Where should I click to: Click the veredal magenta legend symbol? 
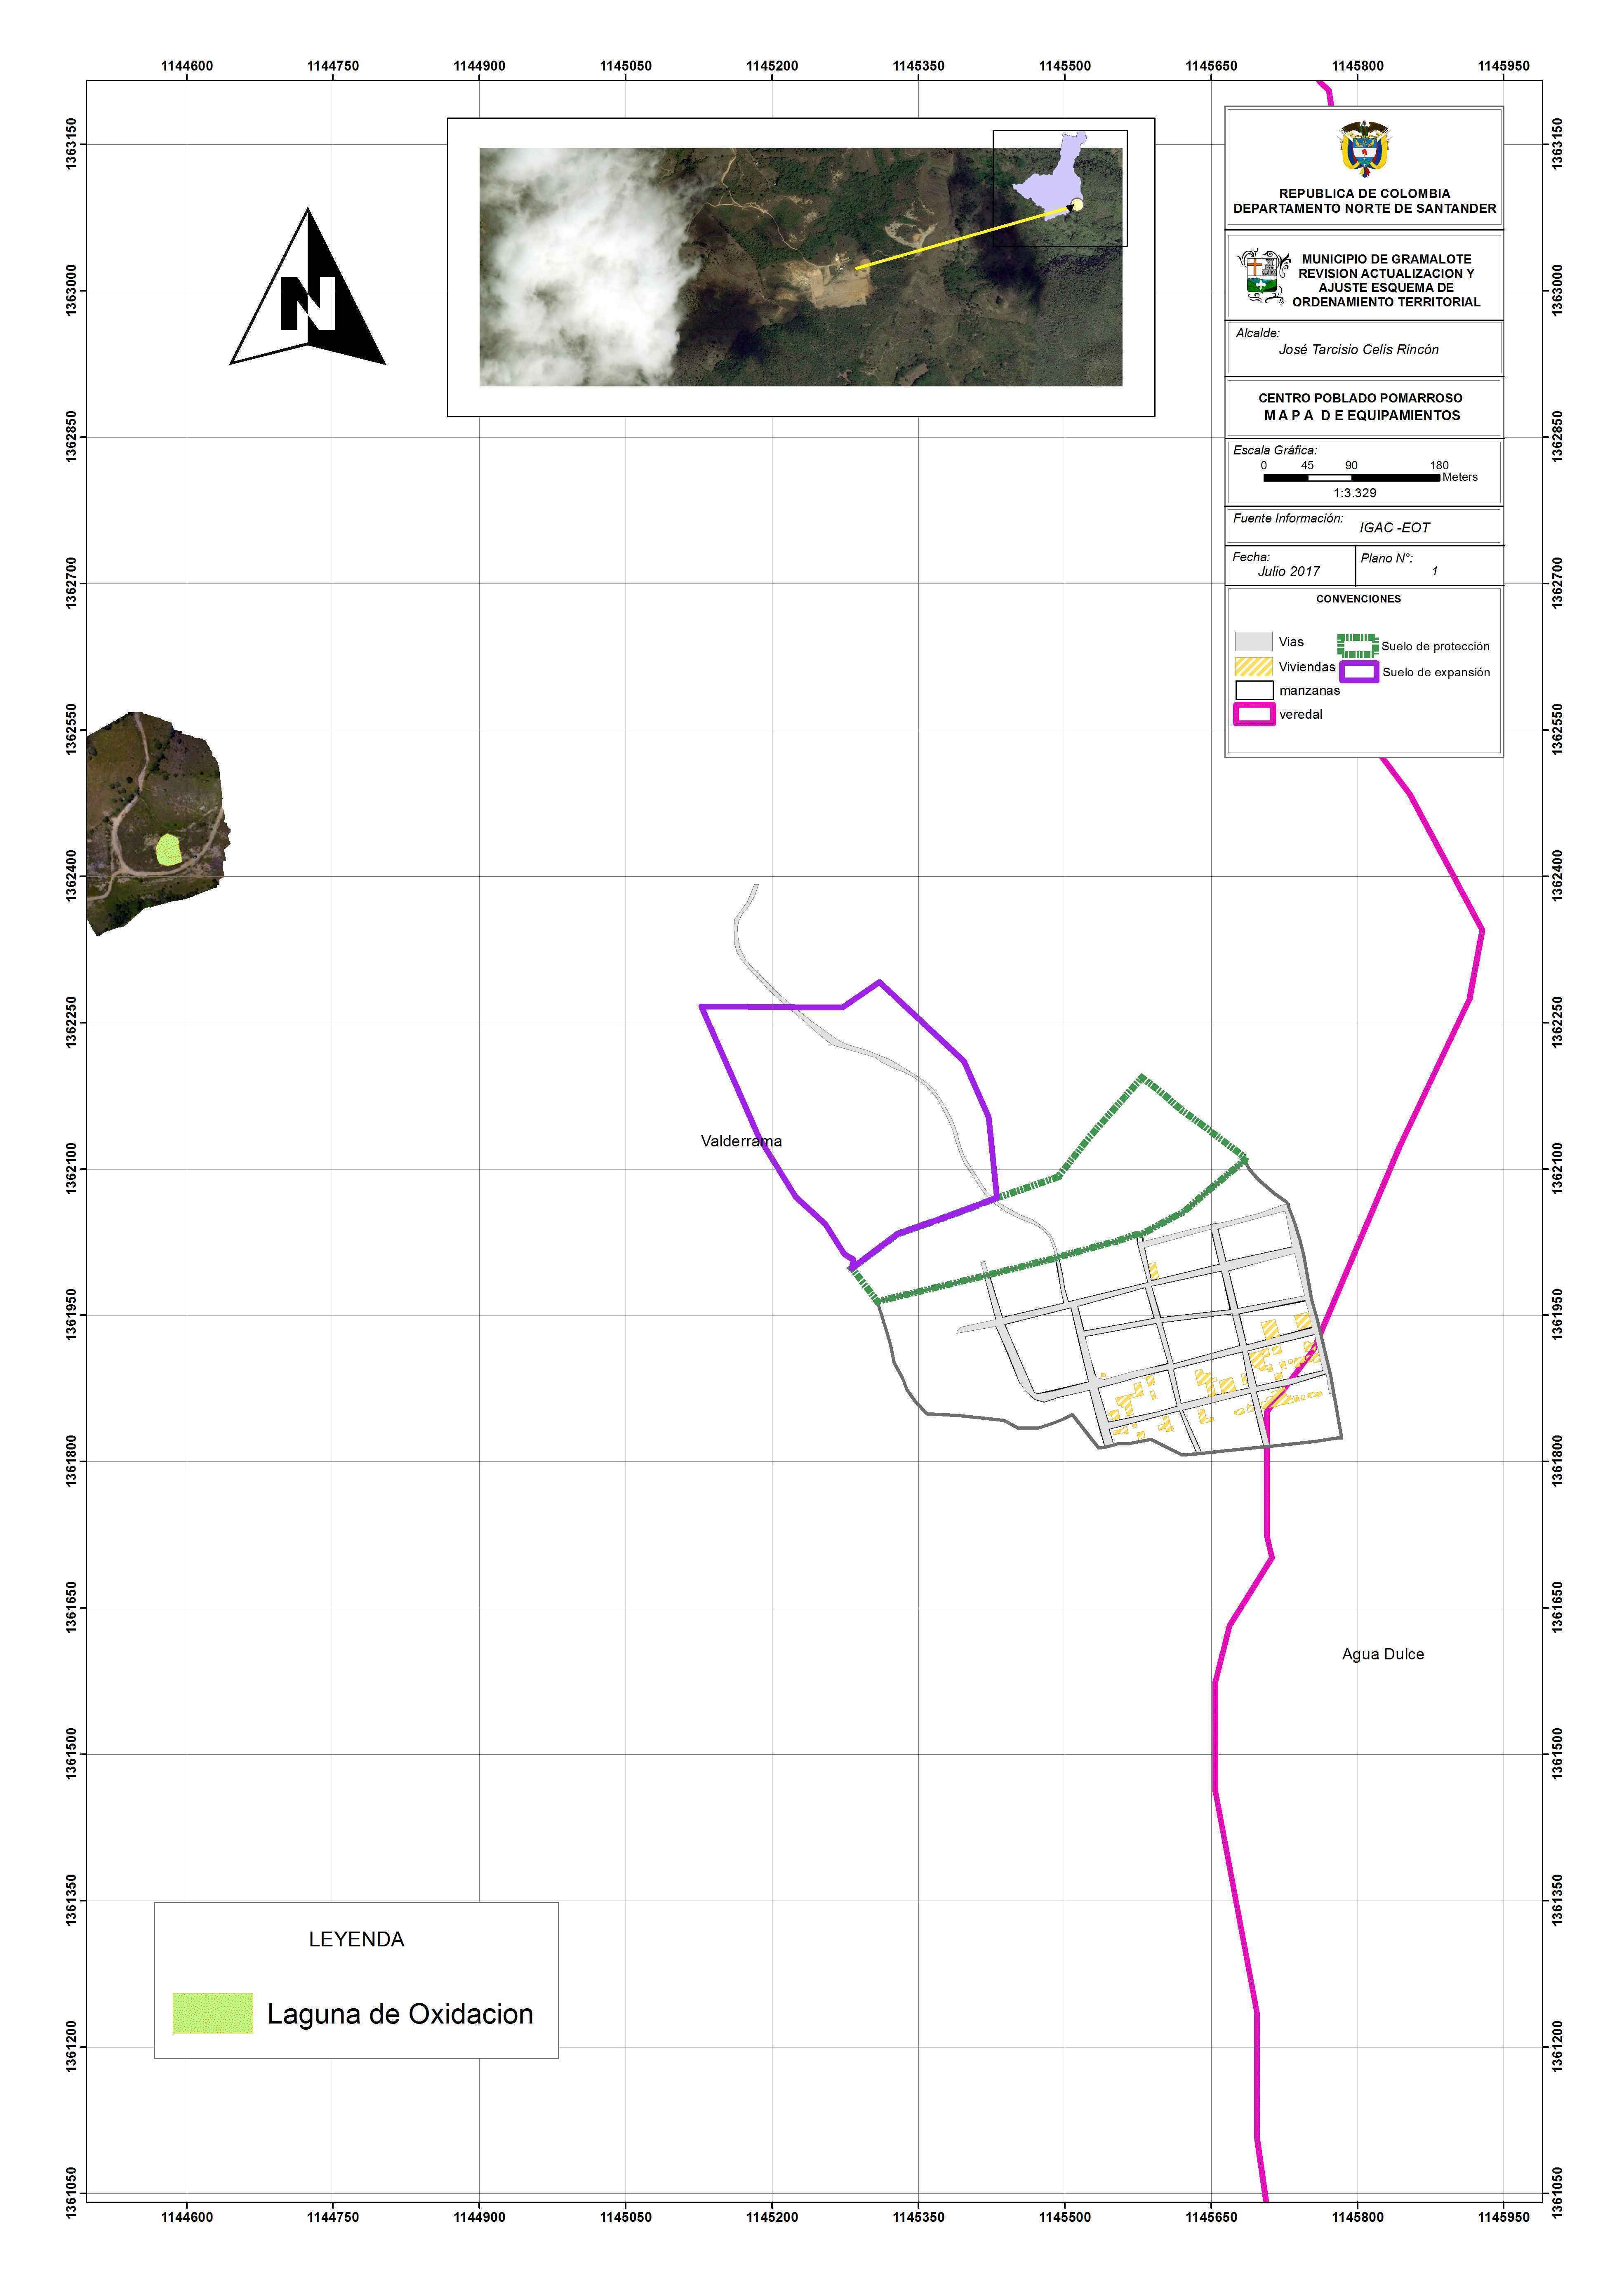pyautogui.click(x=1254, y=714)
